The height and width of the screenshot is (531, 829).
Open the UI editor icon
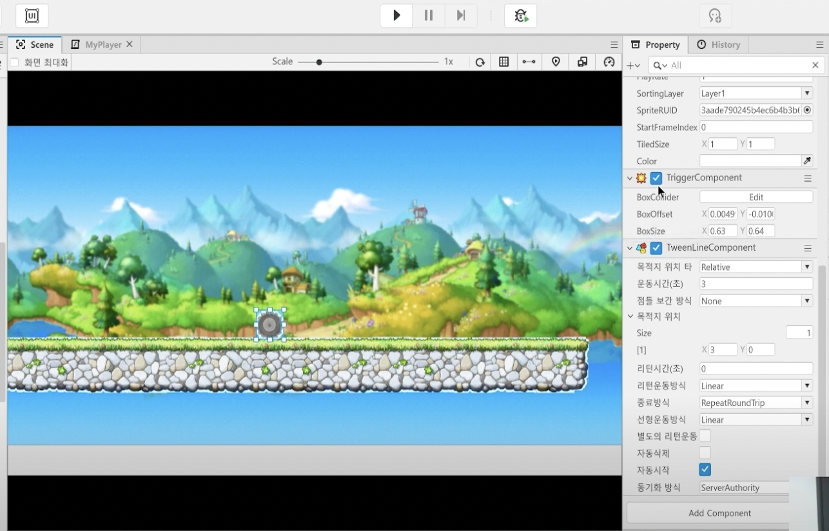32,15
